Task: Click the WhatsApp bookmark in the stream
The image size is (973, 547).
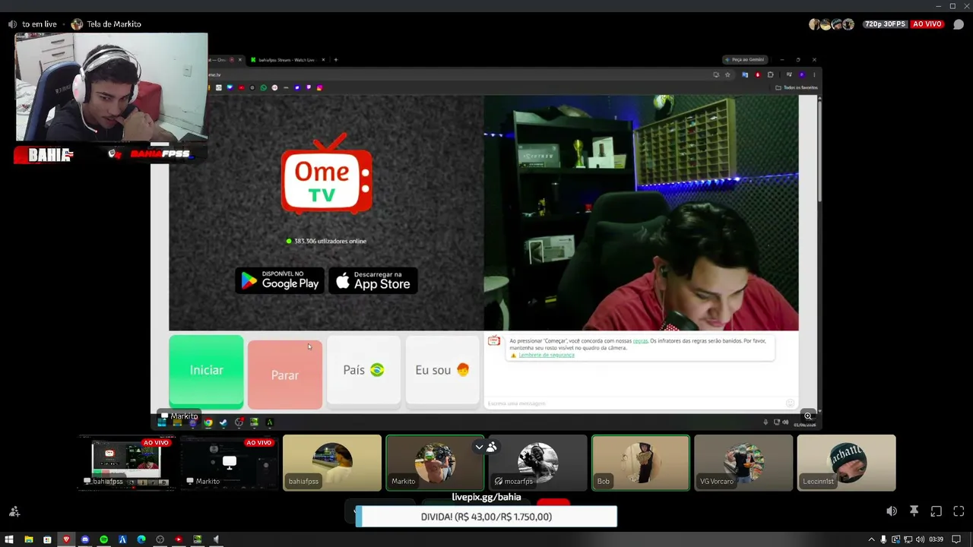Action: point(263,87)
